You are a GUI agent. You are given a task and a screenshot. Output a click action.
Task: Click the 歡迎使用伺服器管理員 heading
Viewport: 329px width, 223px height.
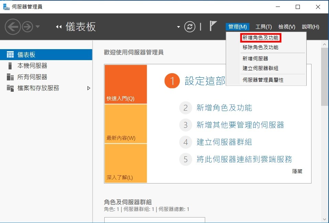click(134, 52)
